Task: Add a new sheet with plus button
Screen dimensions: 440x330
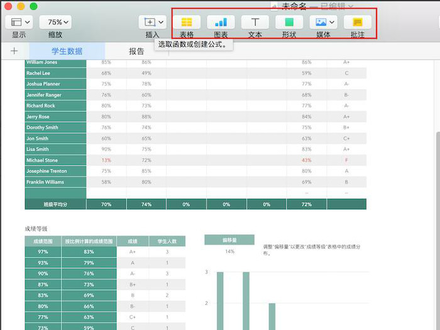Action: [x=14, y=51]
